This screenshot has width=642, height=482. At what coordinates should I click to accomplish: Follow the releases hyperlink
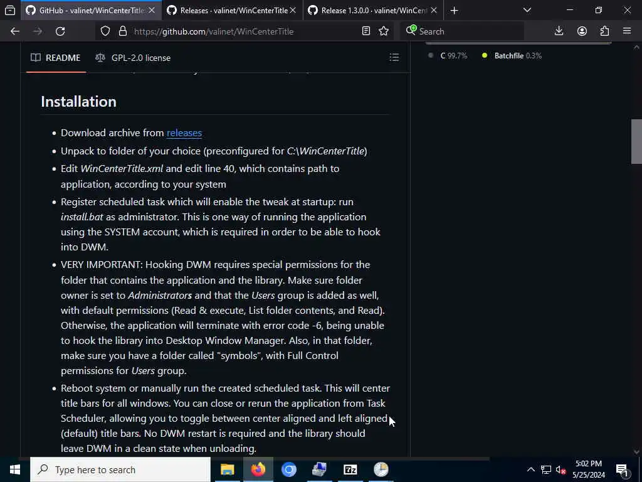[184, 133]
